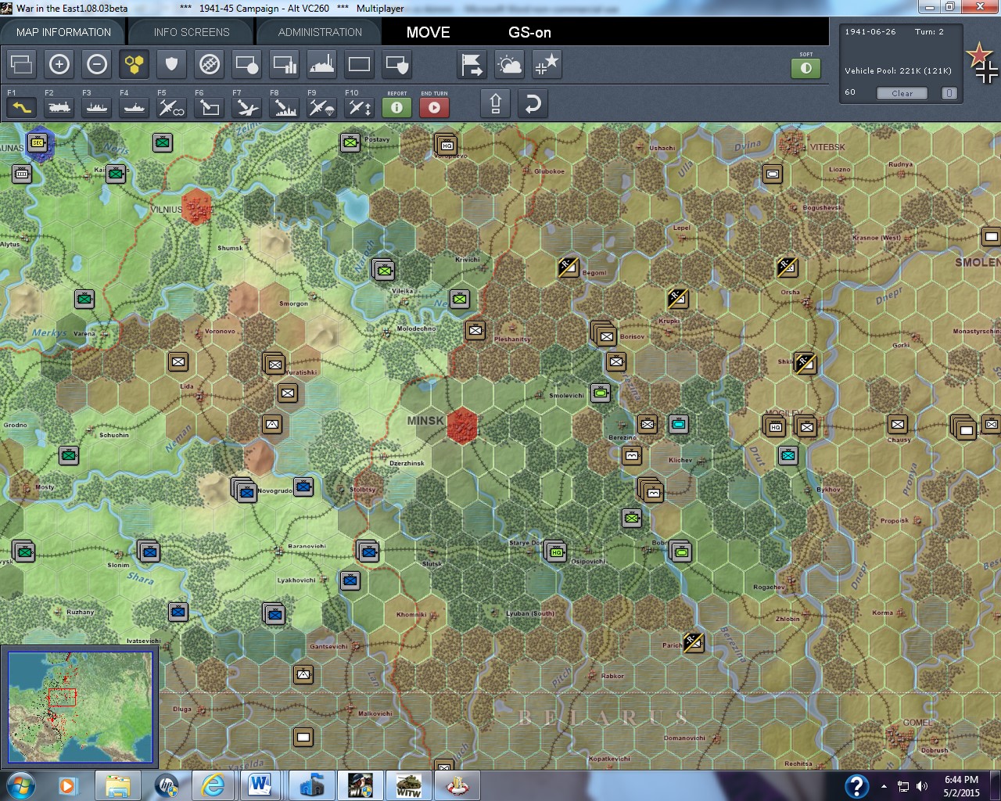Viewport: 1001px width, 801px height.
Task: Select the red Vilnius city hex
Action: (x=196, y=206)
